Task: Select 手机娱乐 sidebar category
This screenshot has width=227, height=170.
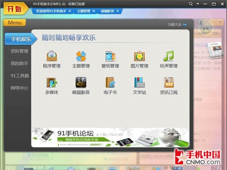Action: tap(21, 39)
